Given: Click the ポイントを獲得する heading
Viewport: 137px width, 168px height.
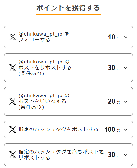Looking at the screenshot, I should tap(68, 8).
